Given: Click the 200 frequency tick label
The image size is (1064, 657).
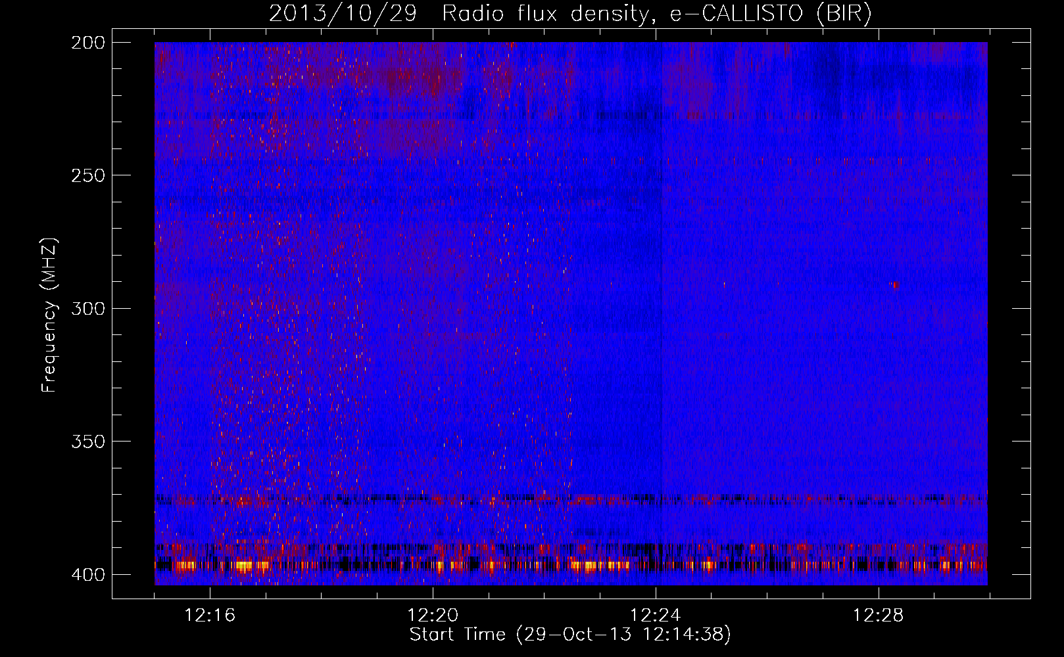Looking at the screenshot, I should pos(87,43).
